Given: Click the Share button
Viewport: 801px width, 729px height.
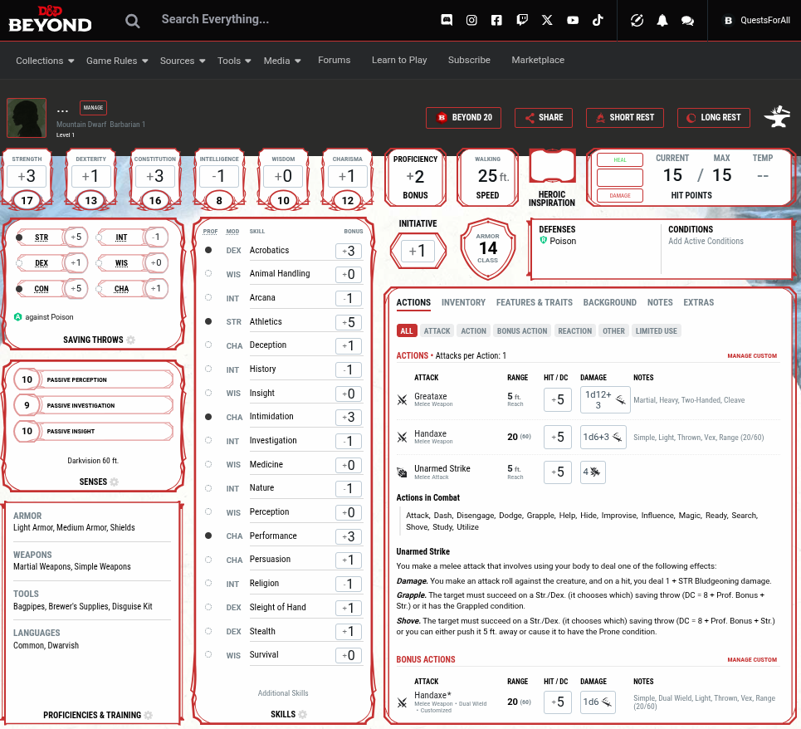Looking at the screenshot, I should (x=544, y=118).
